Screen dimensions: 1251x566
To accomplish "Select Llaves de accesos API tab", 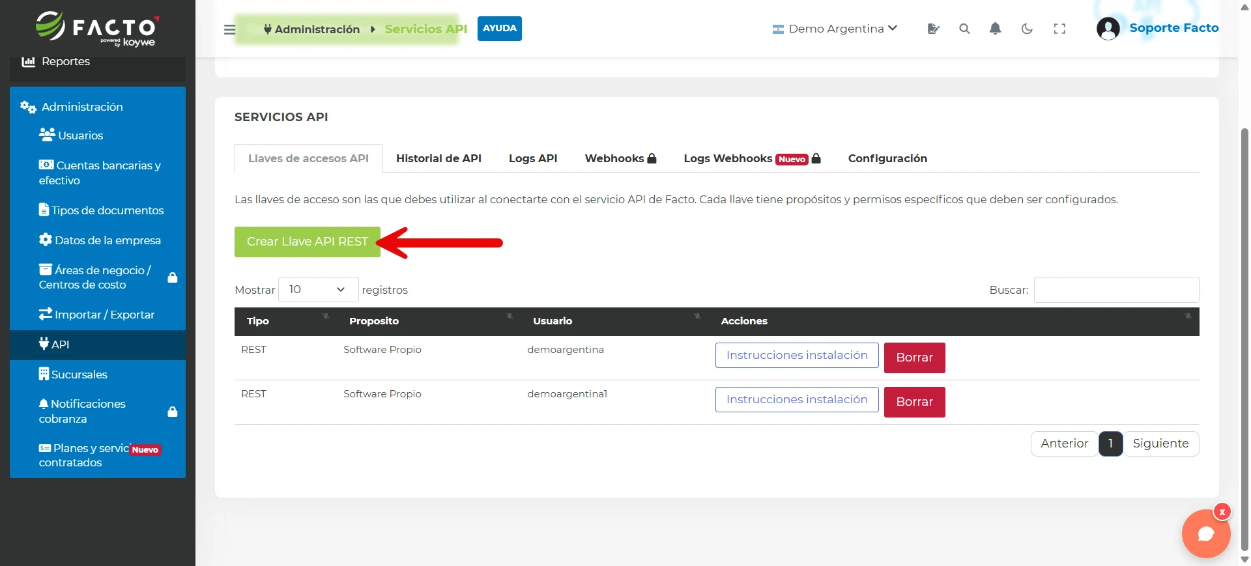I will click(308, 158).
